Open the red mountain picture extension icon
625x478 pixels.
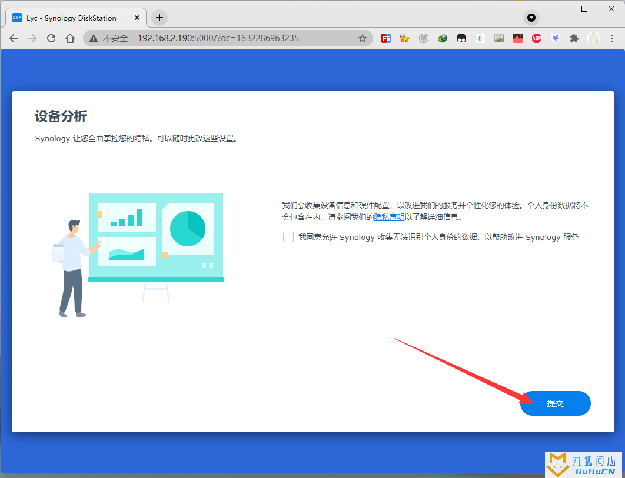pyautogui.click(x=518, y=38)
